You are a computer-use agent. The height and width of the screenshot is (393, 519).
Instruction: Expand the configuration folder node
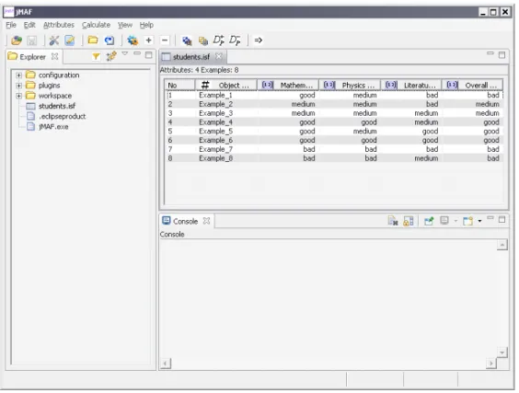click(x=19, y=75)
